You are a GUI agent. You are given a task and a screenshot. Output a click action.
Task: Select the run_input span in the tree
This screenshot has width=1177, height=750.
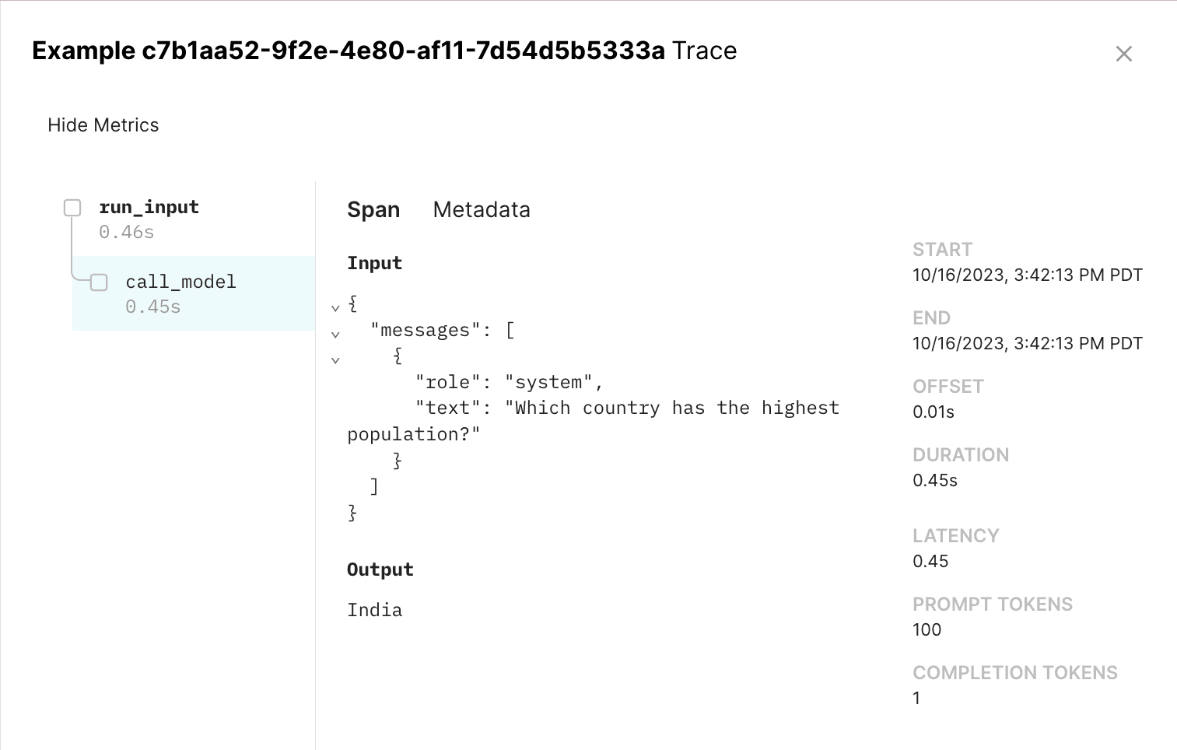(x=149, y=208)
